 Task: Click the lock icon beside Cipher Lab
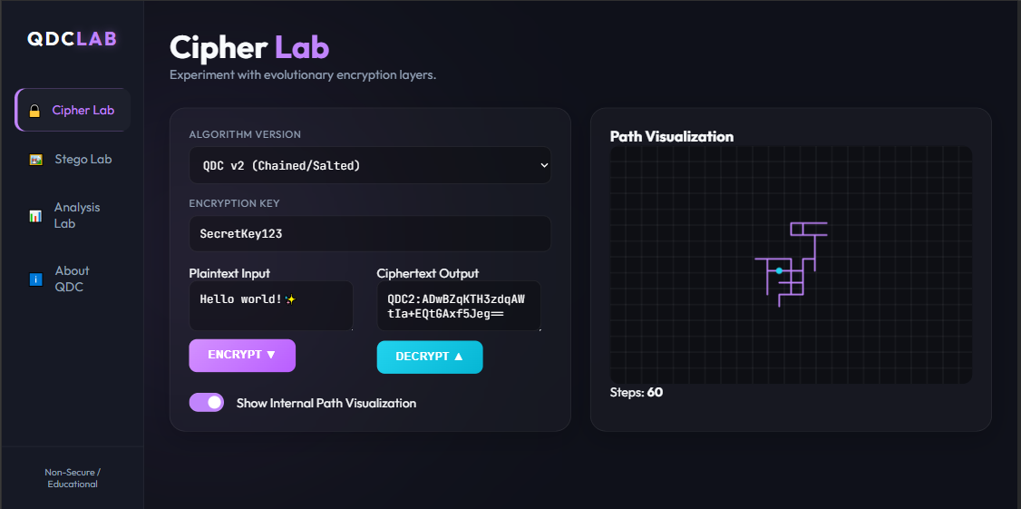34,111
